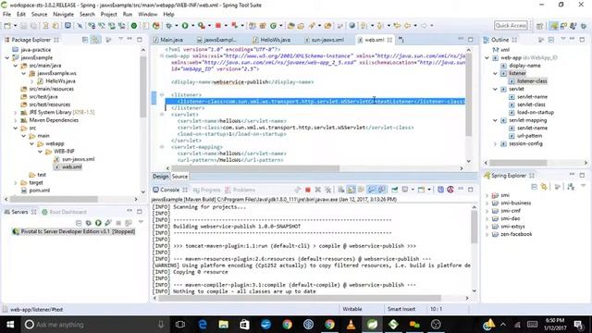
Task: Select pom.xml in Package Explorer
Action: (36, 191)
